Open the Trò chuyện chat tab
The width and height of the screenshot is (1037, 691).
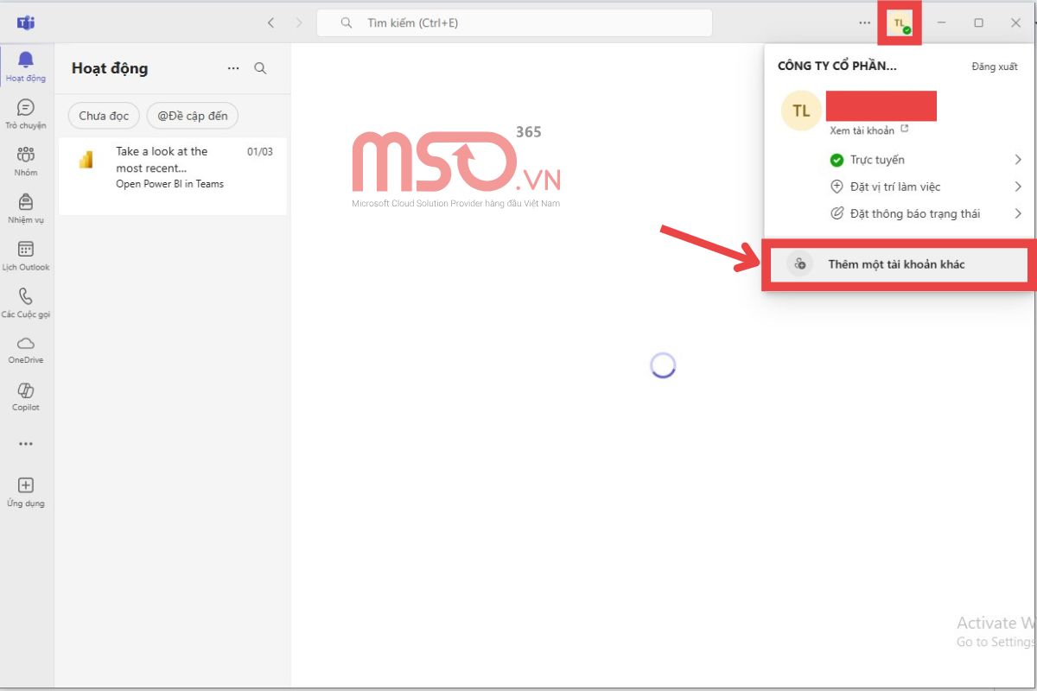[x=26, y=113]
